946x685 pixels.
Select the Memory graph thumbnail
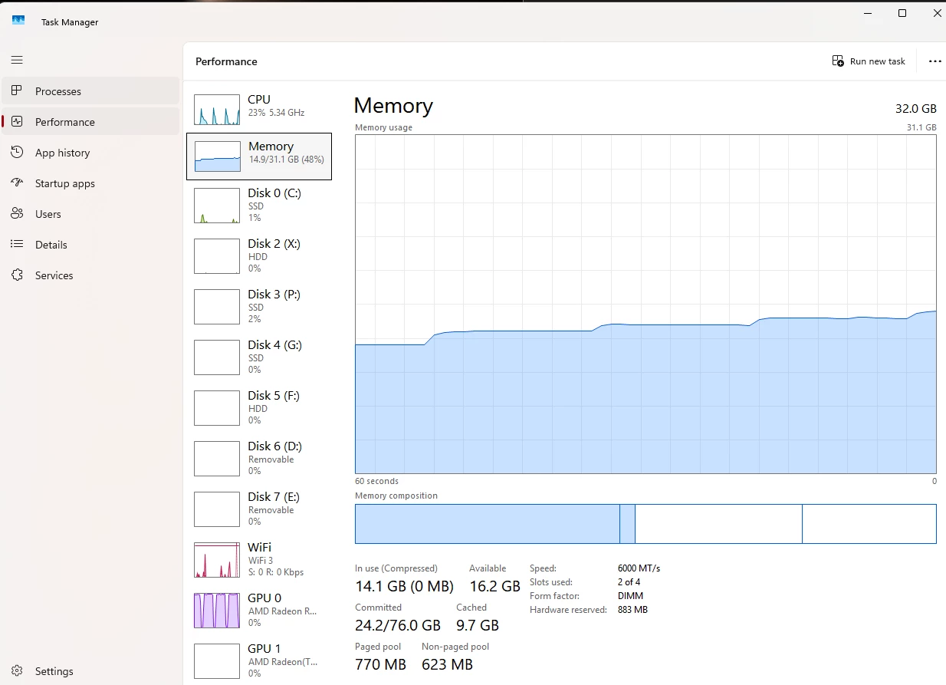218,156
